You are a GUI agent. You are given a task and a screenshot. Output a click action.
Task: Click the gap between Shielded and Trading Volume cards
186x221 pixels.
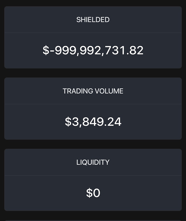click(93, 73)
